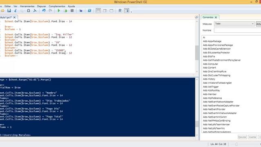
Task: Show the command window from the toolbar
Action: [120, 11]
